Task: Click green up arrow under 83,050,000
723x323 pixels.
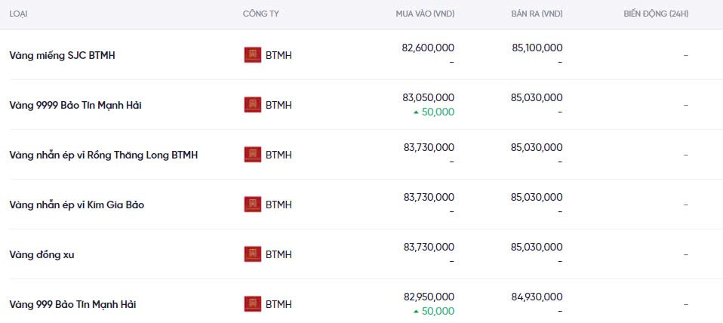Action: pos(415,112)
